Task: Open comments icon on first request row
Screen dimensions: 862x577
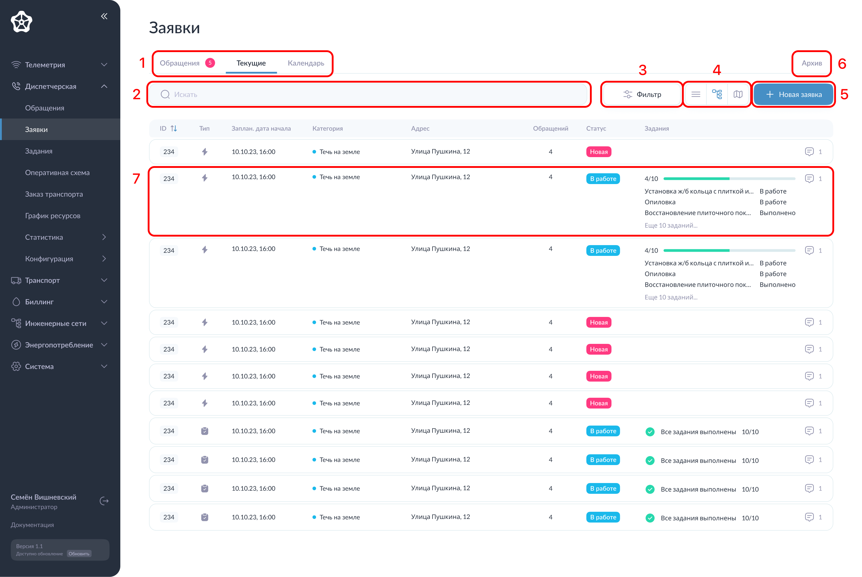Action: pyautogui.click(x=809, y=152)
